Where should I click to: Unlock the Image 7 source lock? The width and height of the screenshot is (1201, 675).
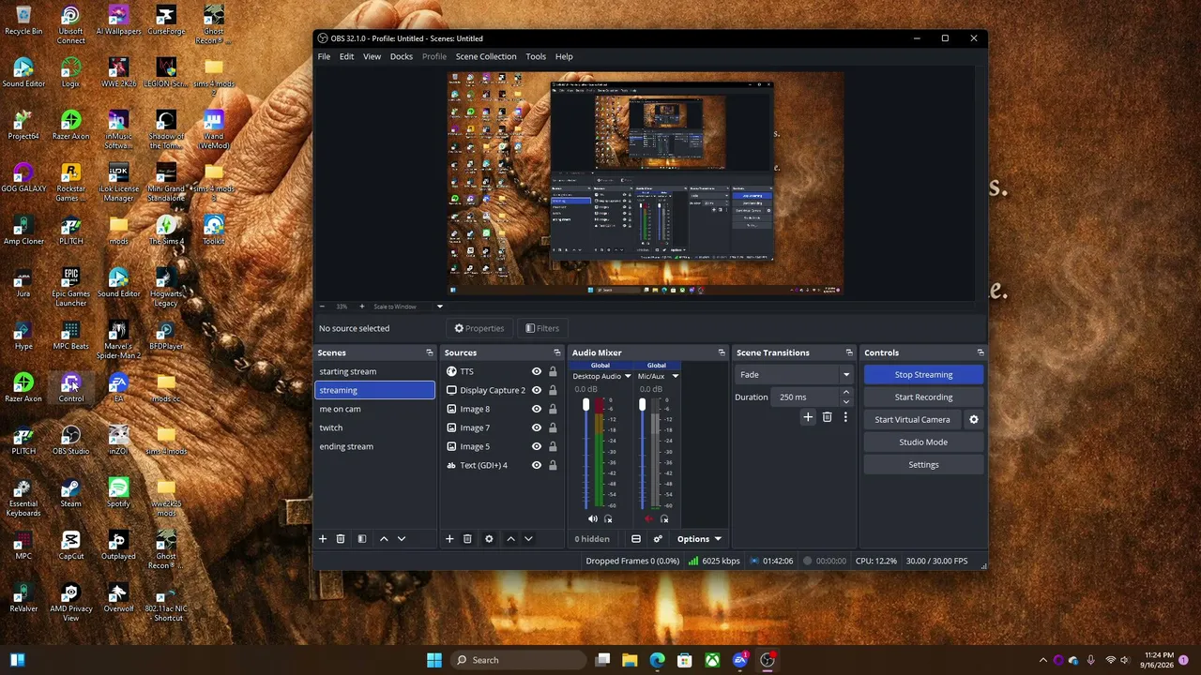click(553, 427)
